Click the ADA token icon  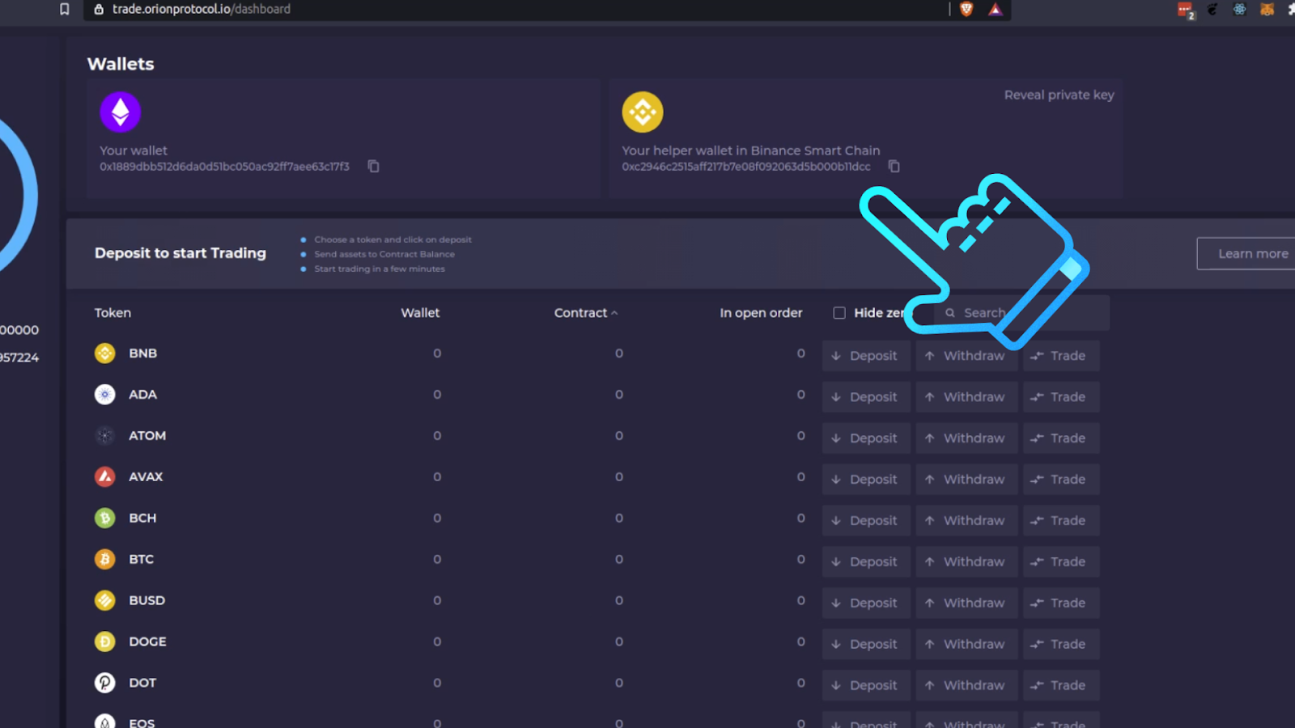105,395
